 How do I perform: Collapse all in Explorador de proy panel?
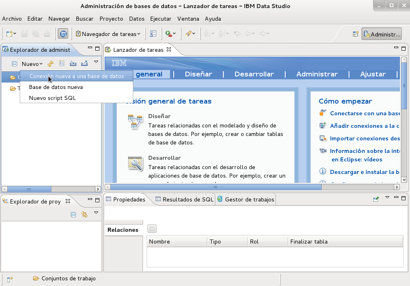click(74, 215)
